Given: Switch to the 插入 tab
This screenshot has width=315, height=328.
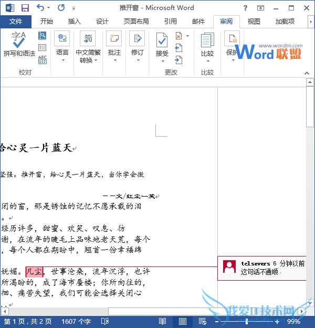Looking at the screenshot, I should [x=75, y=22].
